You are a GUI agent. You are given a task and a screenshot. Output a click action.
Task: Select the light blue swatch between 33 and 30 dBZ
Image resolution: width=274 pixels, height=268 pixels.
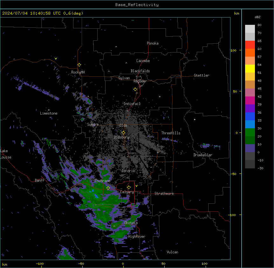point(250,124)
